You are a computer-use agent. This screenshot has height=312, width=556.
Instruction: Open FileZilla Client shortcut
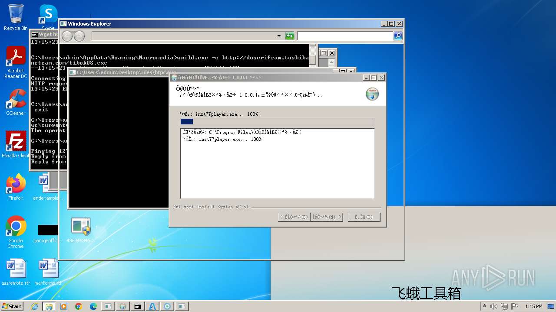(16, 144)
